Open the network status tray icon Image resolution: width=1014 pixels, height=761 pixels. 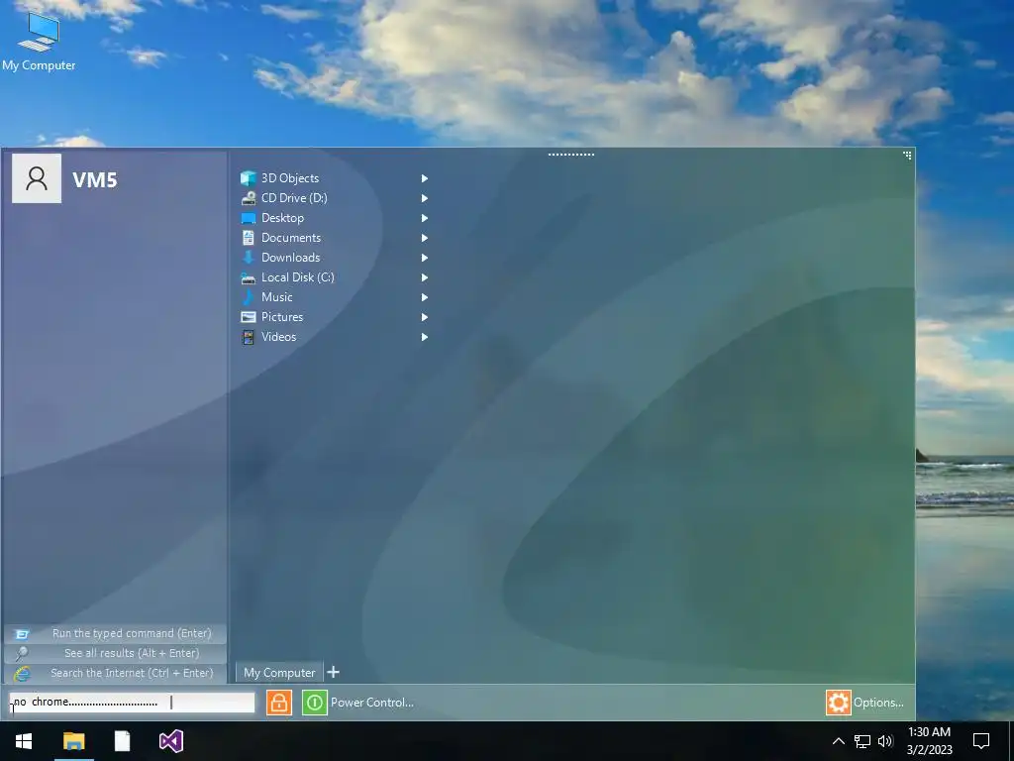(x=862, y=741)
